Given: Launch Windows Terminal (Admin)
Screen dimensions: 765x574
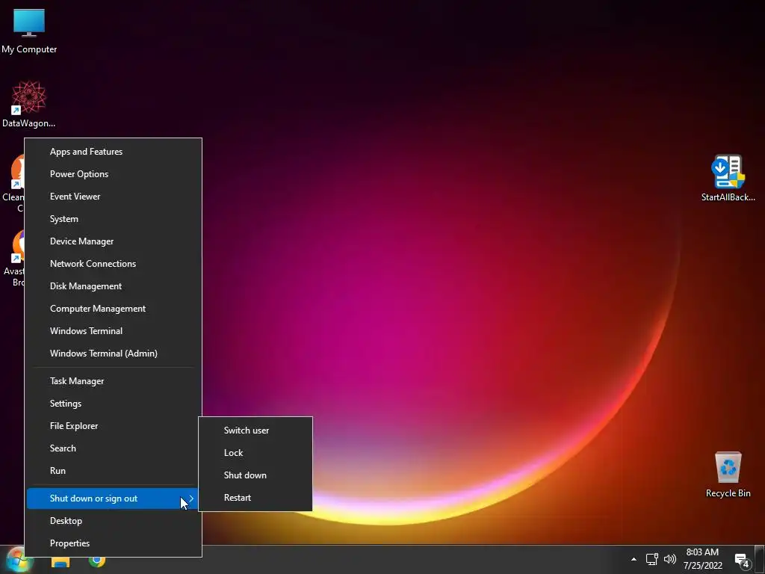Looking at the screenshot, I should click(114, 354).
